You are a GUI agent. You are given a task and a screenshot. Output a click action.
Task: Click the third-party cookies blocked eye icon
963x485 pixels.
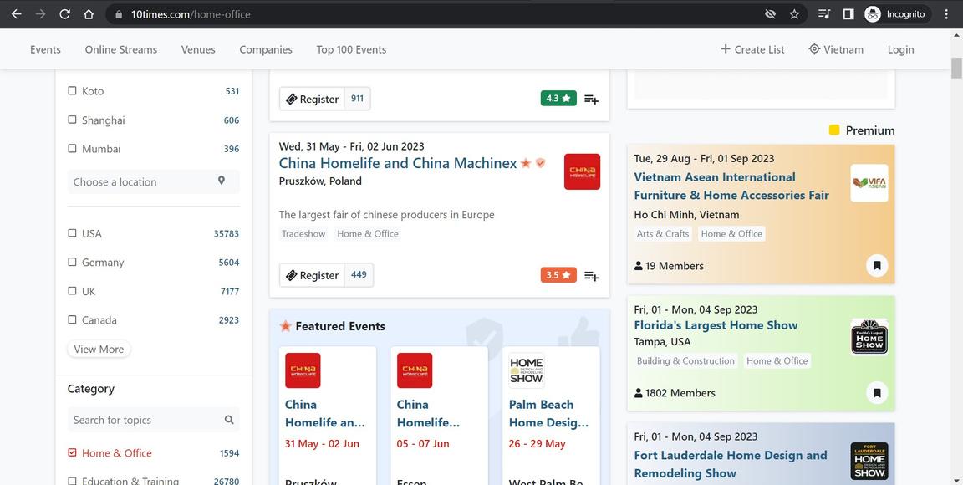point(770,14)
